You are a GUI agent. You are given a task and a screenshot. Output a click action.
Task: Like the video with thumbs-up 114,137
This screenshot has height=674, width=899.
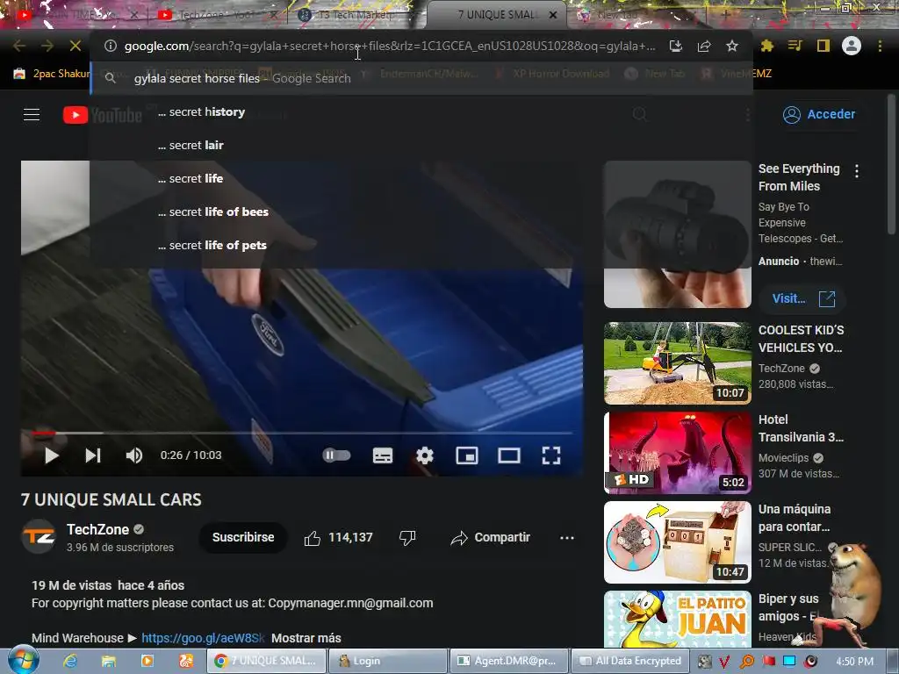(338, 538)
